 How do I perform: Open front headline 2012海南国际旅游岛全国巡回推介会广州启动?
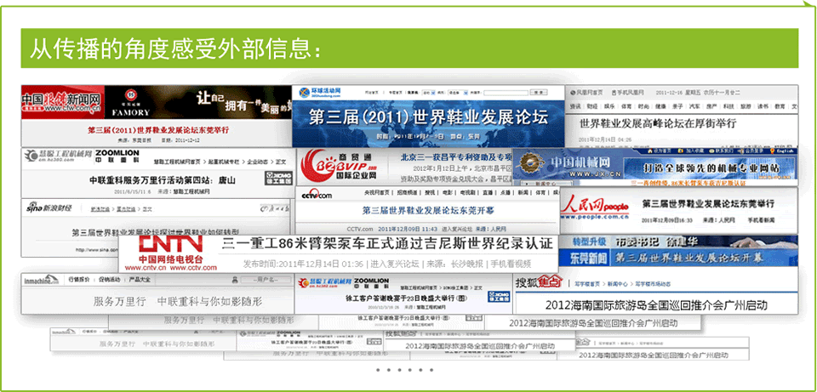656,305
